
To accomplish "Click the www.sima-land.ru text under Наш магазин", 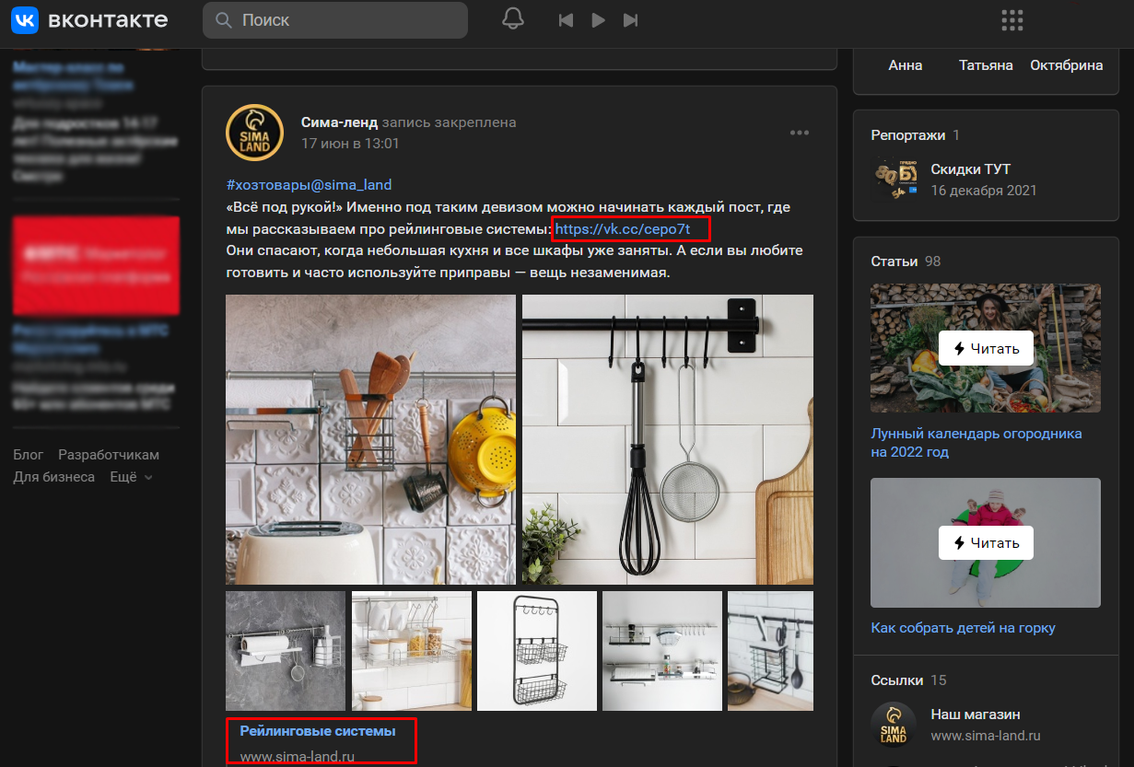I will 986,736.
